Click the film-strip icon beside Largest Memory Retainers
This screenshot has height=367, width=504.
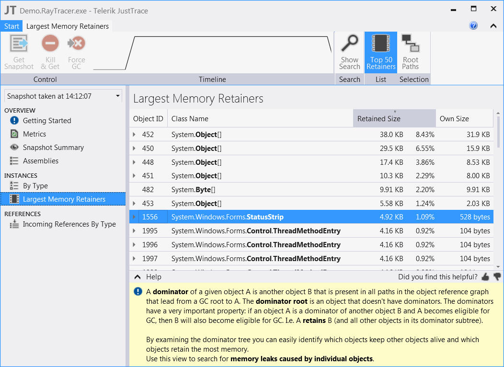[14, 199]
